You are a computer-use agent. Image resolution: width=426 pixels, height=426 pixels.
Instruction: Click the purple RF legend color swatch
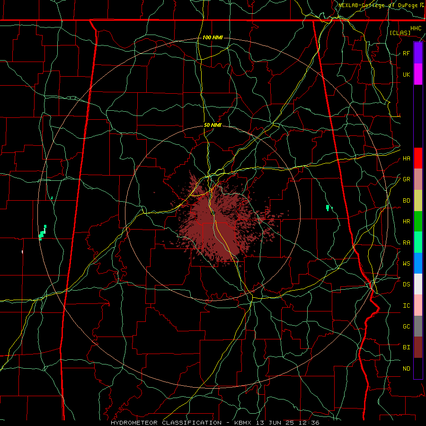418,53
